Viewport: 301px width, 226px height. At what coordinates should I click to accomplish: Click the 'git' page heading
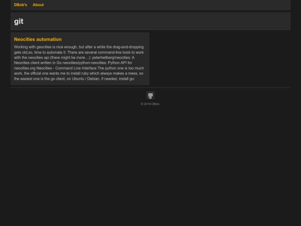pyautogui.click(x=19, y=21)
